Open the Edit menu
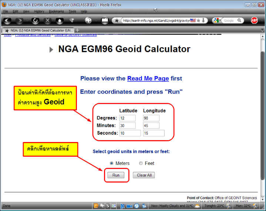This screenshot has width=266, height=211. click(16, 11)
